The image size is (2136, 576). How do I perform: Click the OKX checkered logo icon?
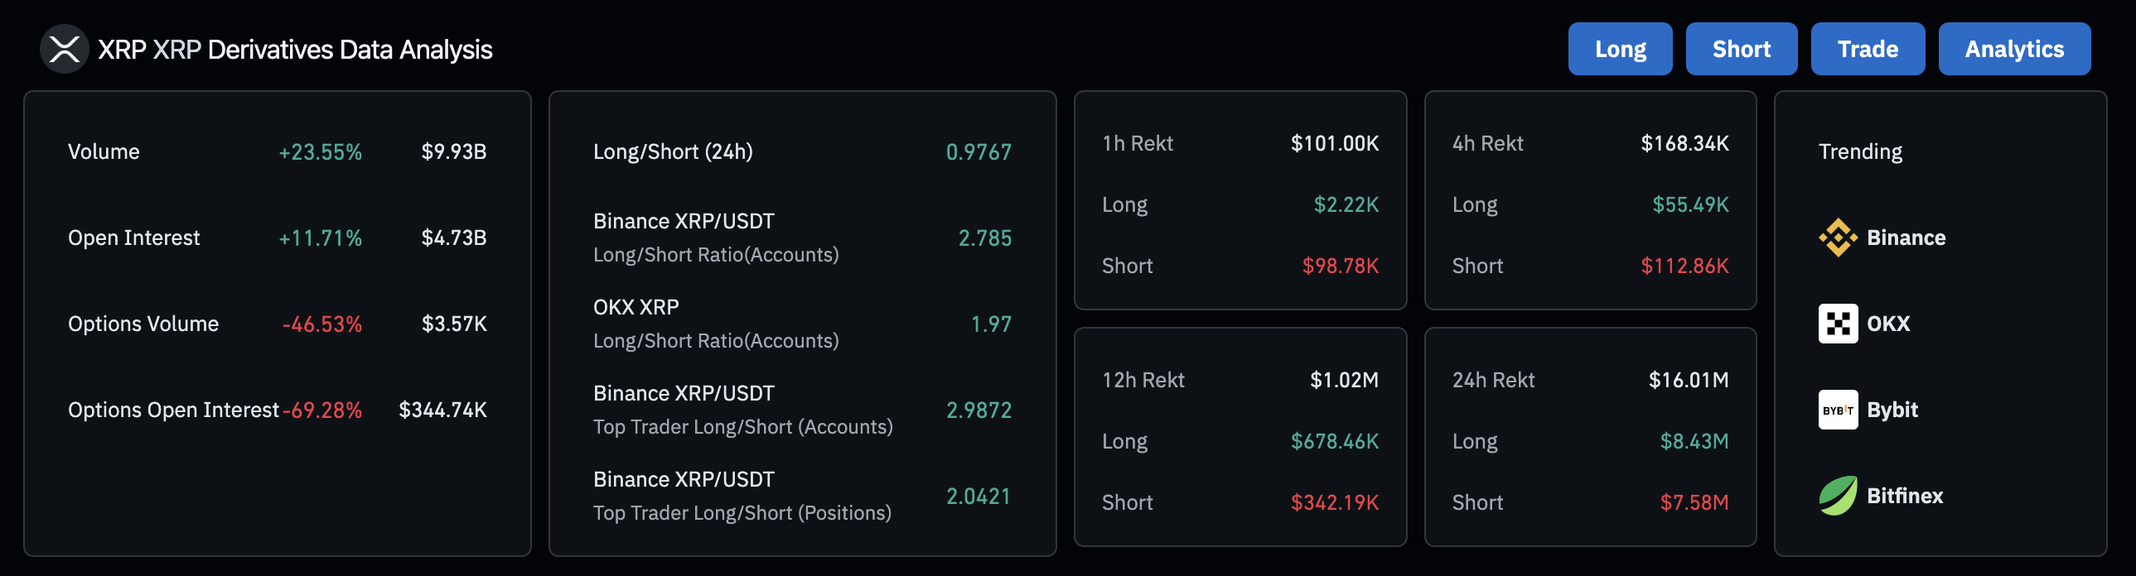coord(1838,324)
